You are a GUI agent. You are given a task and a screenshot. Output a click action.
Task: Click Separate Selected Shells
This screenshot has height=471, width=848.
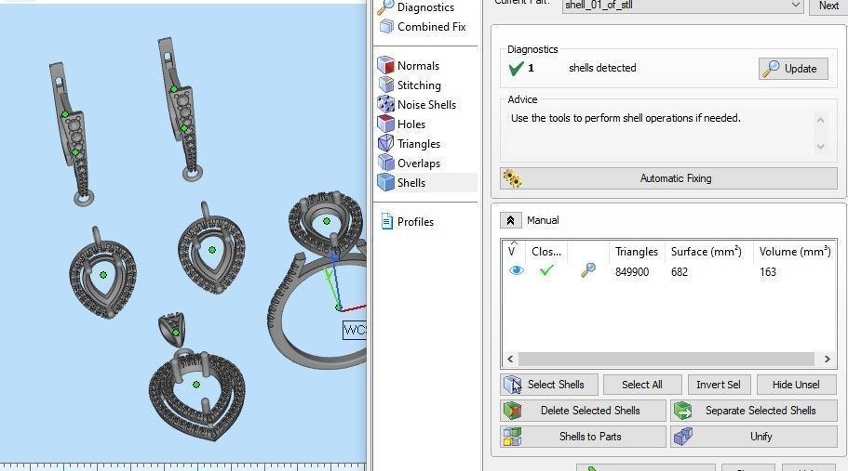[x=754, y=411]
